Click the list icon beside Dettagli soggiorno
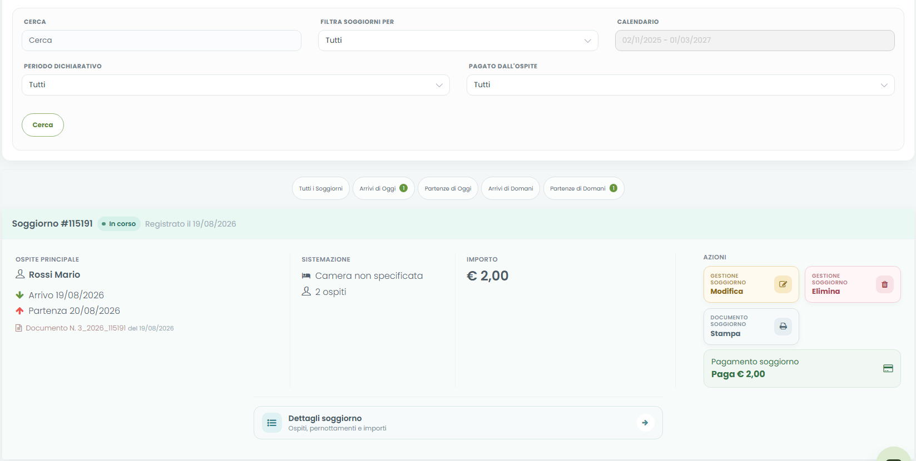916x461 pixels. (x=272, y=423)
